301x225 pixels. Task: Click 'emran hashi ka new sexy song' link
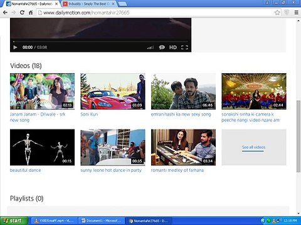pyautogui.click(x=181, y=114)
